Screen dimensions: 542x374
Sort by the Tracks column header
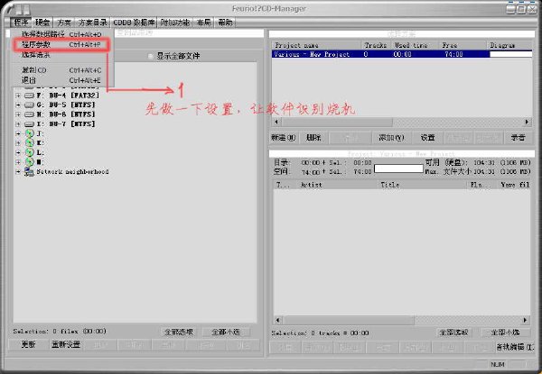[376, 45]
